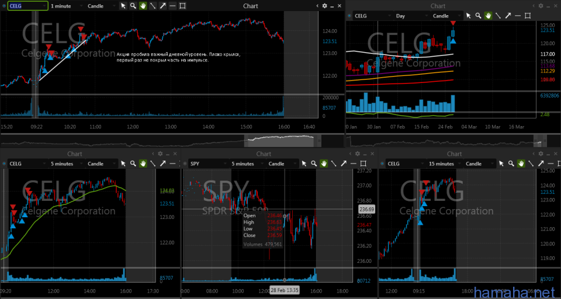
Task: Open the CELG symbol box in 1 minute chart
Action: 27,6
